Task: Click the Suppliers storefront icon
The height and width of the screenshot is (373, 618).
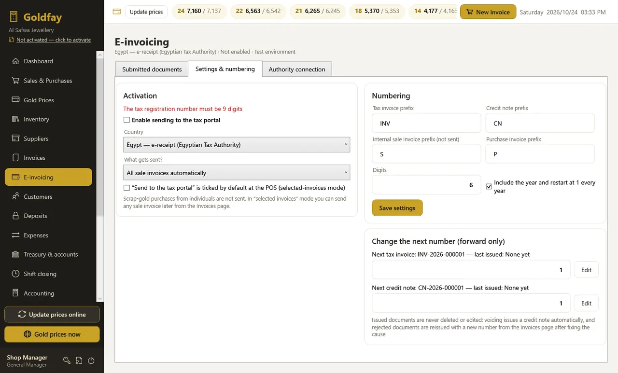Action: point(15,138)
